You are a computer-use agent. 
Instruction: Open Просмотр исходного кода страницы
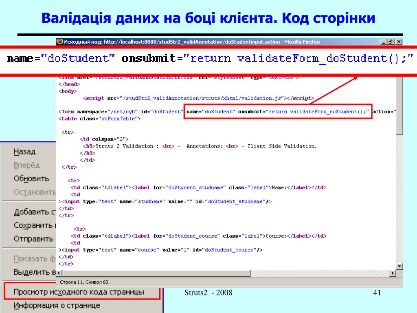[79, 292]
